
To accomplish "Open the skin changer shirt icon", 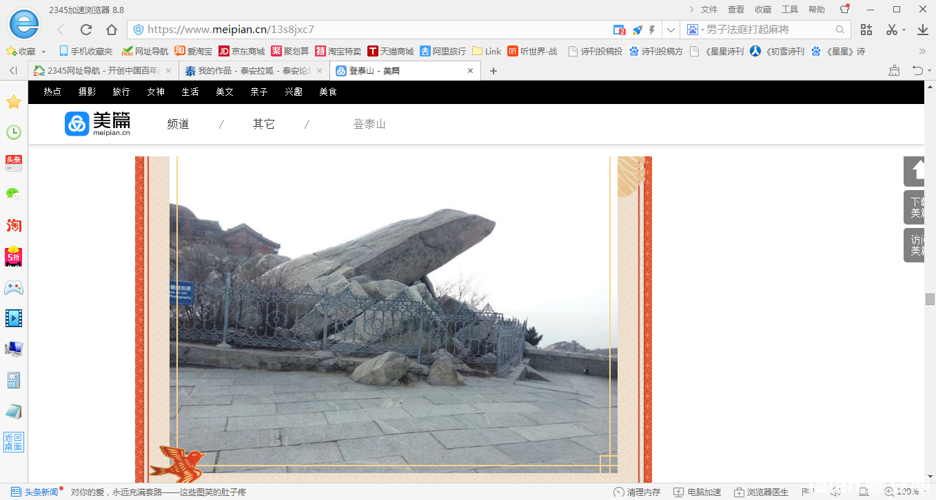I will point(845,10).
